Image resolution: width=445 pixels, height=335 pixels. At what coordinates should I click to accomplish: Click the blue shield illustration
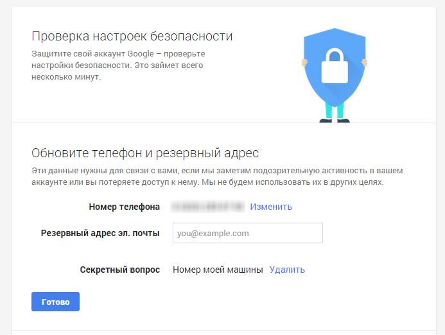pyautogui.click(x=335, y=67)
